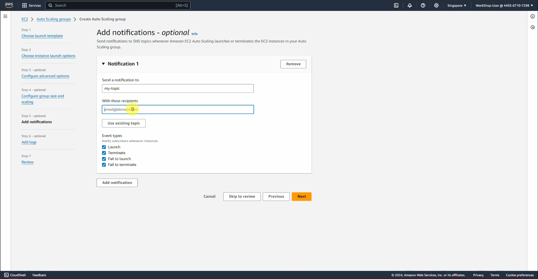Uncheck the Launch event type checkbox
The image size is (538, 279).
[104, 147]
